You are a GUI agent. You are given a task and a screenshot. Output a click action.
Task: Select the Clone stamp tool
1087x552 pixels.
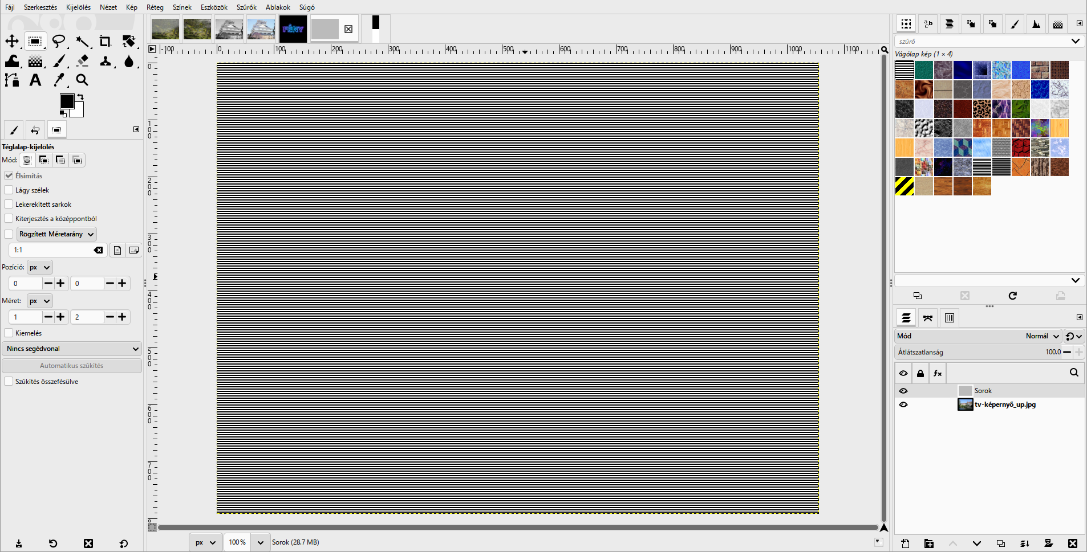click(x=106, y=61)
